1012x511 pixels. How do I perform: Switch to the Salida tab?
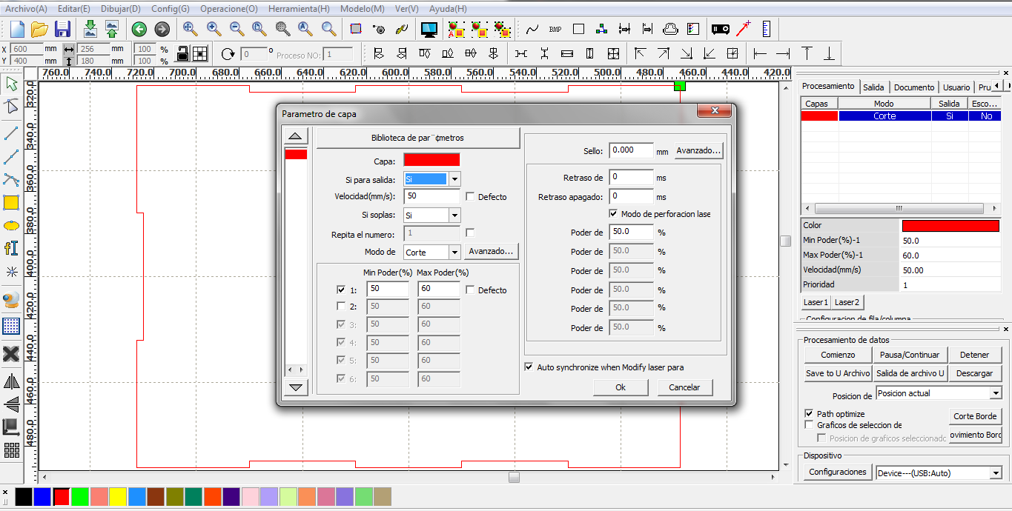tap(873, 87)
